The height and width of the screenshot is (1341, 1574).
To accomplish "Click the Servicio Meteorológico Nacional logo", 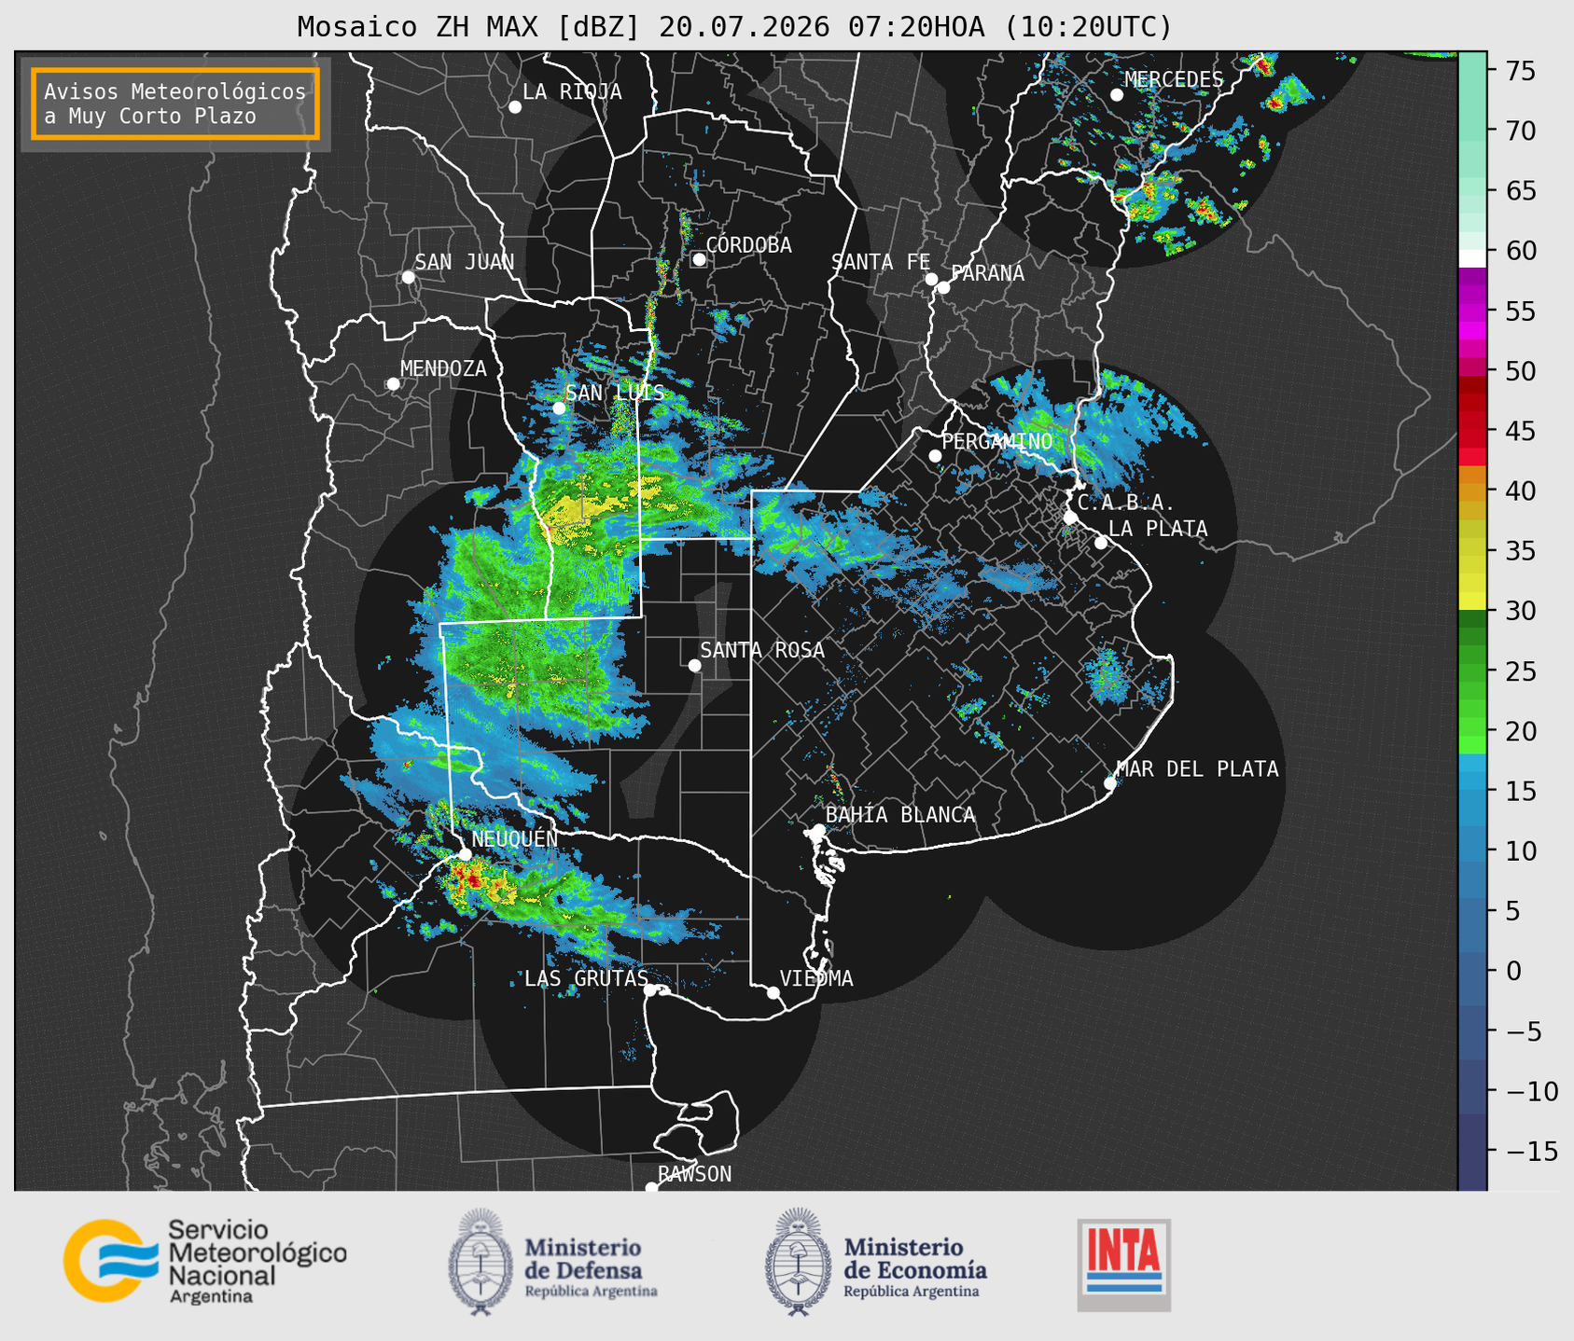I will coord(205,1261).
